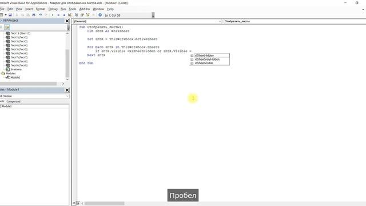Select Лист7 in the project tree

(19, 57)
